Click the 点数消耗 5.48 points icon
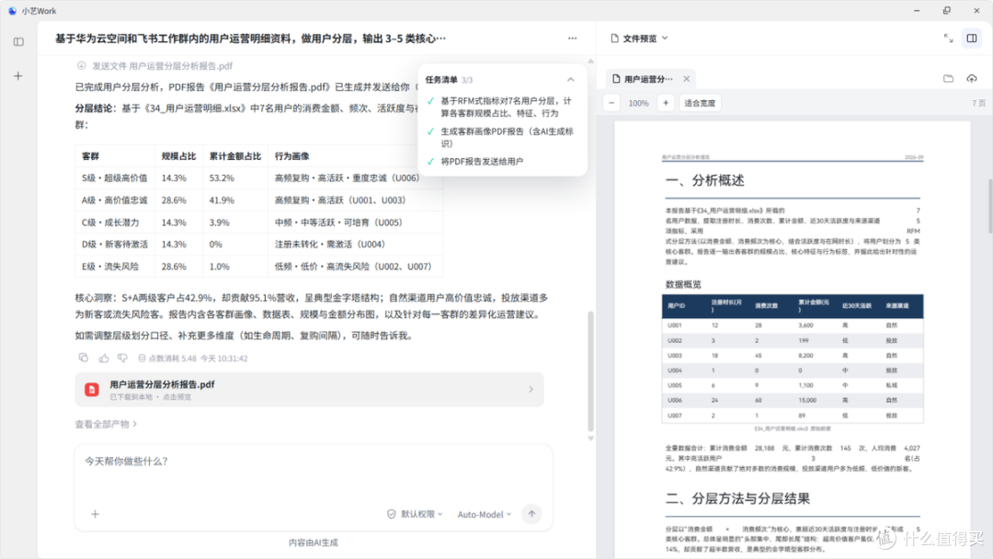 [142, 359]
